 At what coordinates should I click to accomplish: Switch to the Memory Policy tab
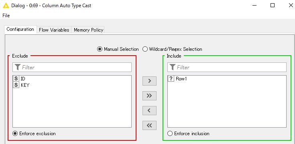coord(88,30)
